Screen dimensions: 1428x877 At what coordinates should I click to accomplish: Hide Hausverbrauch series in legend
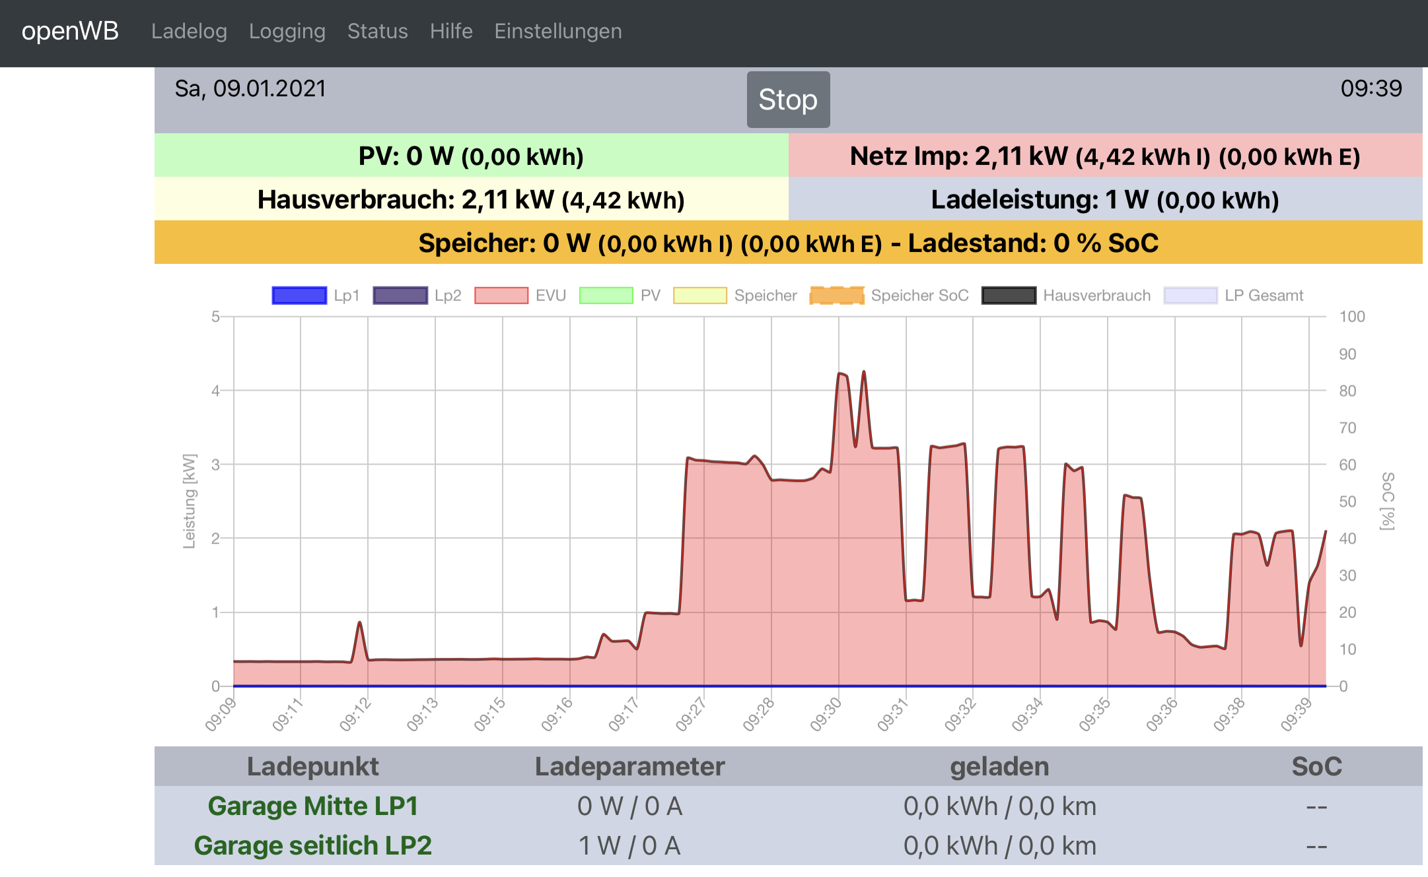click(1009, 296)
